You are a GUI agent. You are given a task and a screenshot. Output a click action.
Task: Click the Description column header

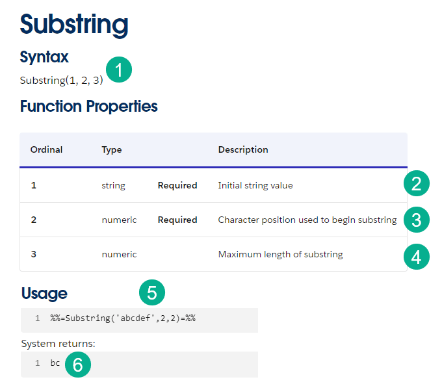243,149
